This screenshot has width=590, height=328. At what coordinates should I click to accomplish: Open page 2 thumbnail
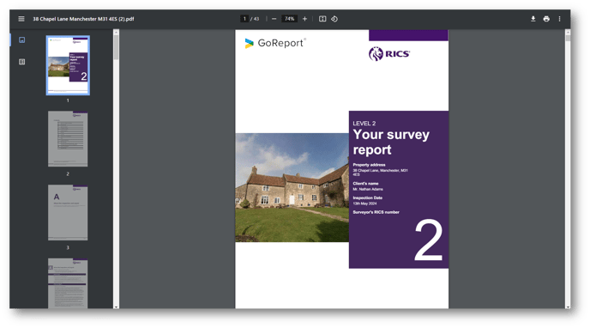coord(68,138)
